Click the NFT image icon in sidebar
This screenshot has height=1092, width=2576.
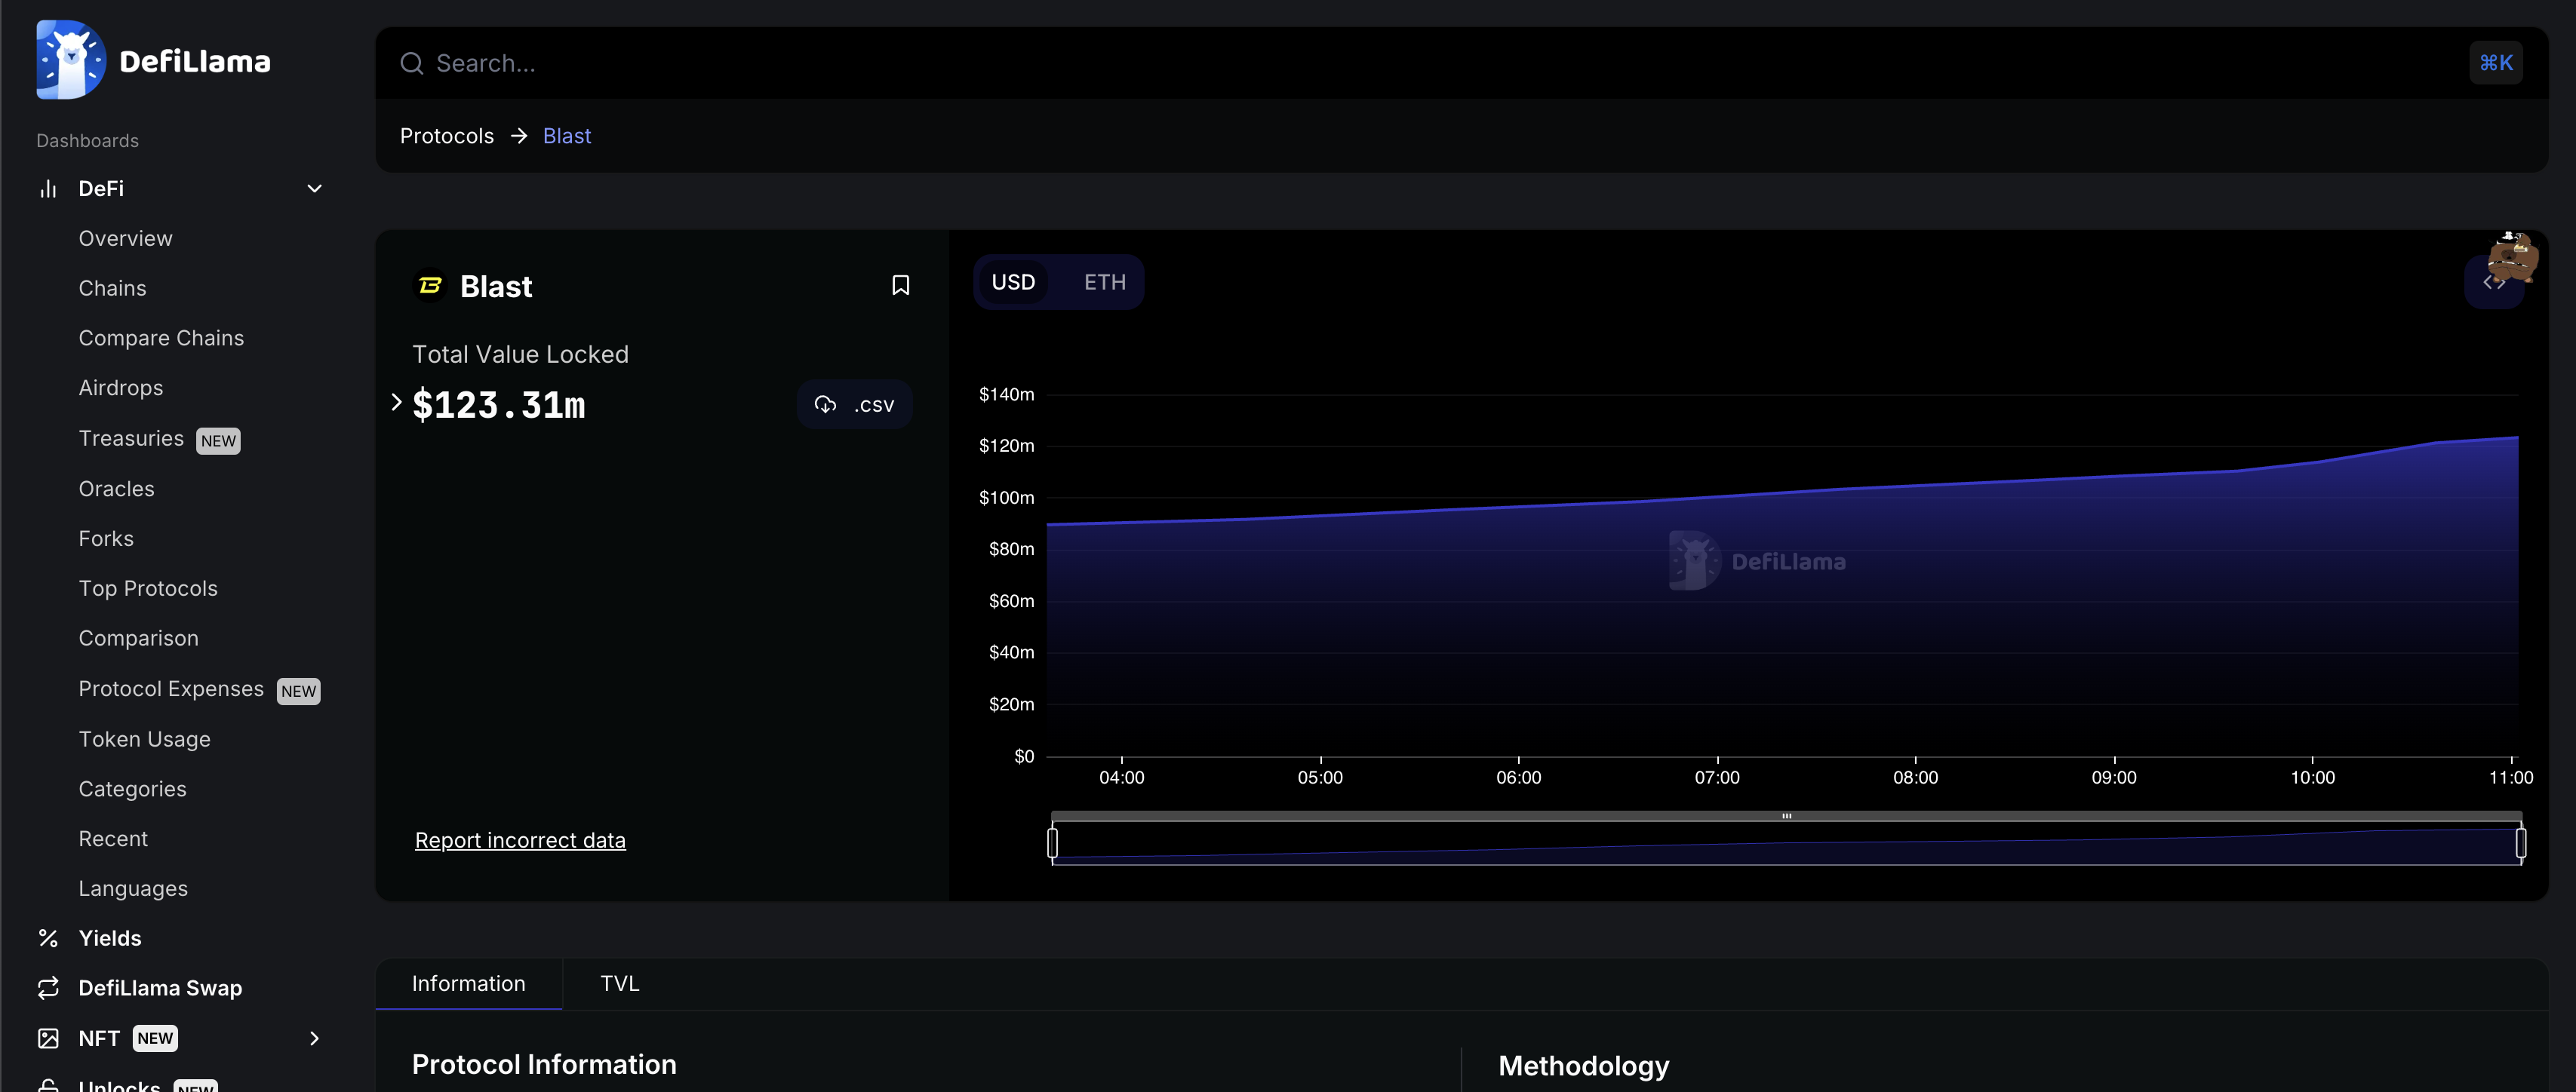[48, 1038]
